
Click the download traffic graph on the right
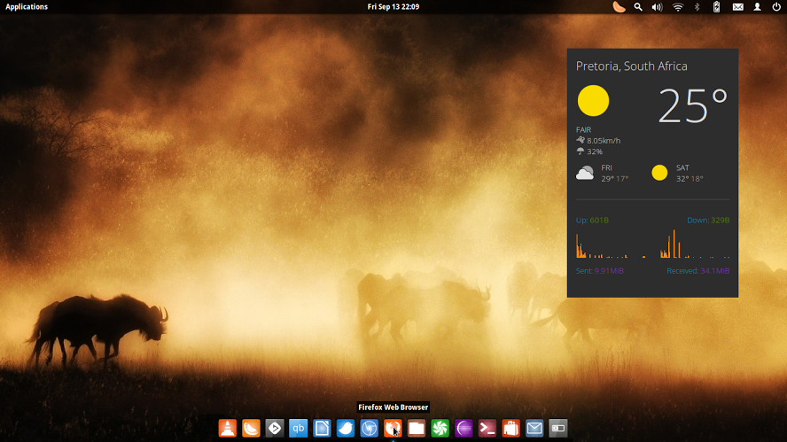click(695, 244)
